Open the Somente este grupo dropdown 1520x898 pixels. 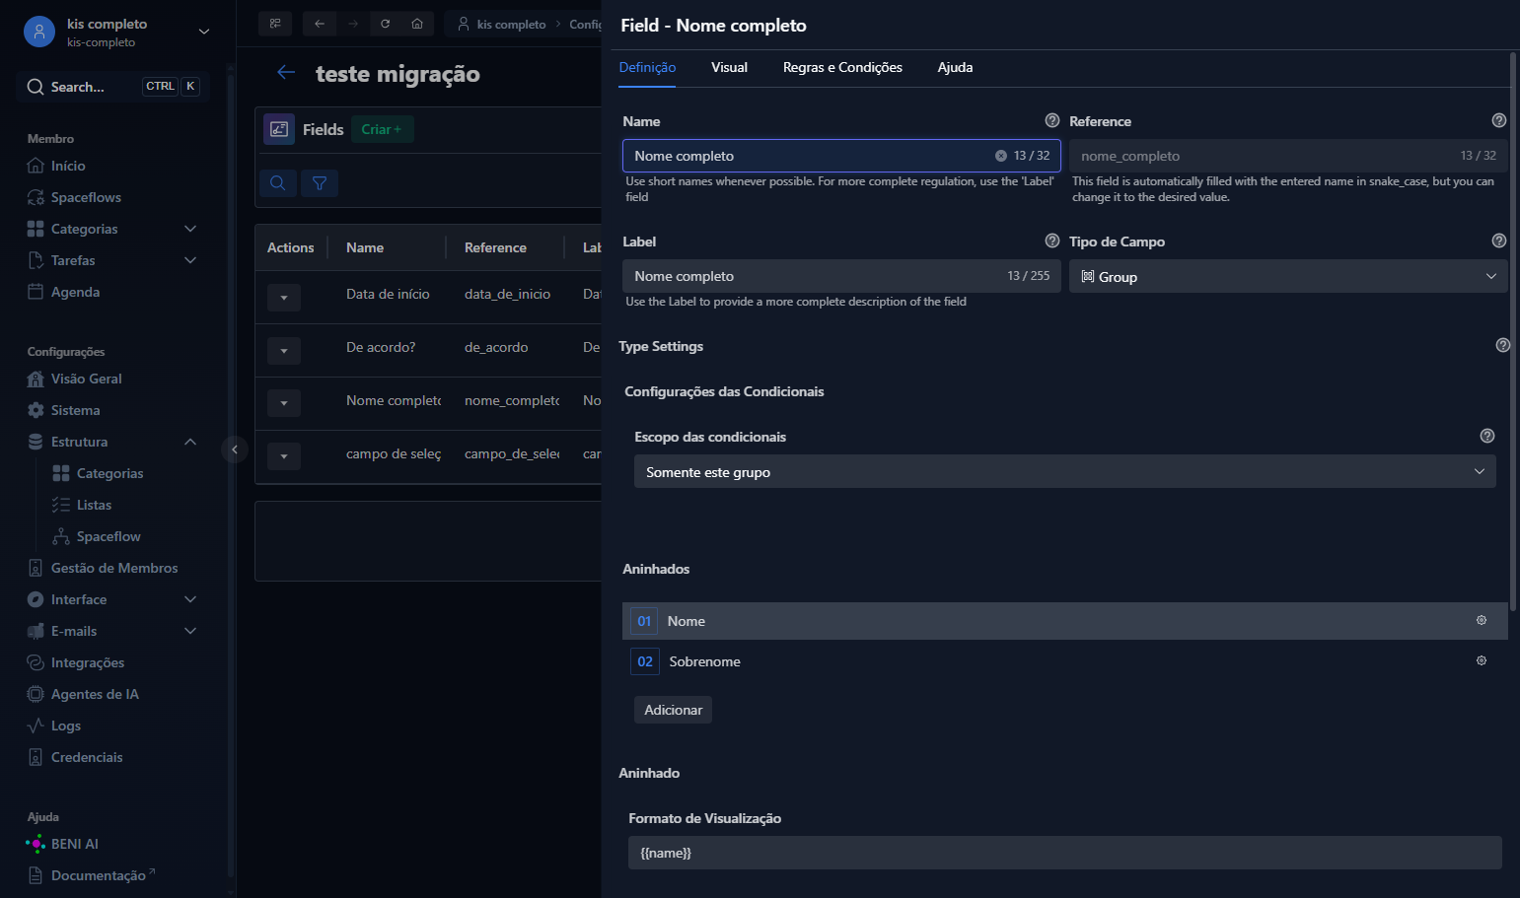pyautogui.click(x=1065, y=471)
